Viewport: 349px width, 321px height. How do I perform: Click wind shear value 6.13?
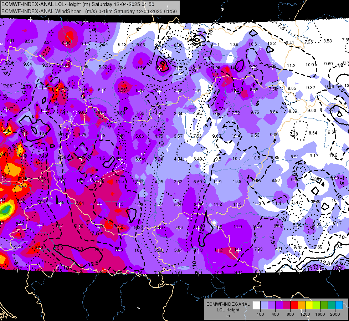pyautogui.click(x=122, y=45)
